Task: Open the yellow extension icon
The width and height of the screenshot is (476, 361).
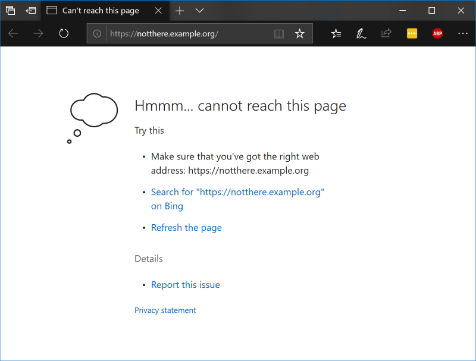Action: pyautogui.click(x=412, y=33)
